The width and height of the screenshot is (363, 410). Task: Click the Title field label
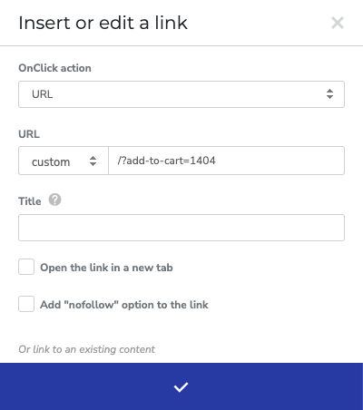pyautogui.click(x=30, y=201)
